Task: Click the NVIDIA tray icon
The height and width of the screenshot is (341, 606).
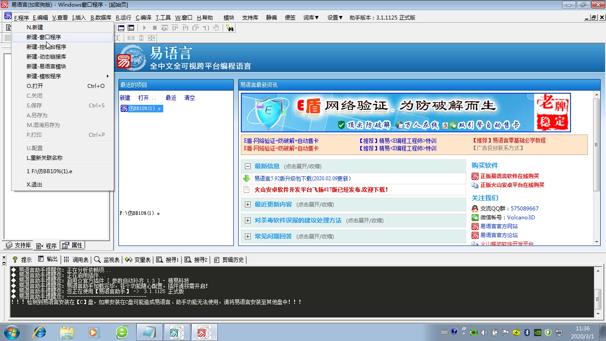Action: pyautogui.click(x=538, y=332)
